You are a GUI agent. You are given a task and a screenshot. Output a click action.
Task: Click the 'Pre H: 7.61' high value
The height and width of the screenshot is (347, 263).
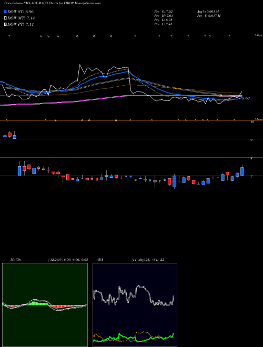(164, 16)
